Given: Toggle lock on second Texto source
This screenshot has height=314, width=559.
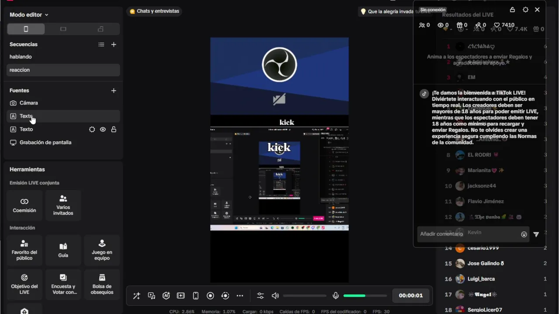Looking at the screenshot, I should coord(114,130).
